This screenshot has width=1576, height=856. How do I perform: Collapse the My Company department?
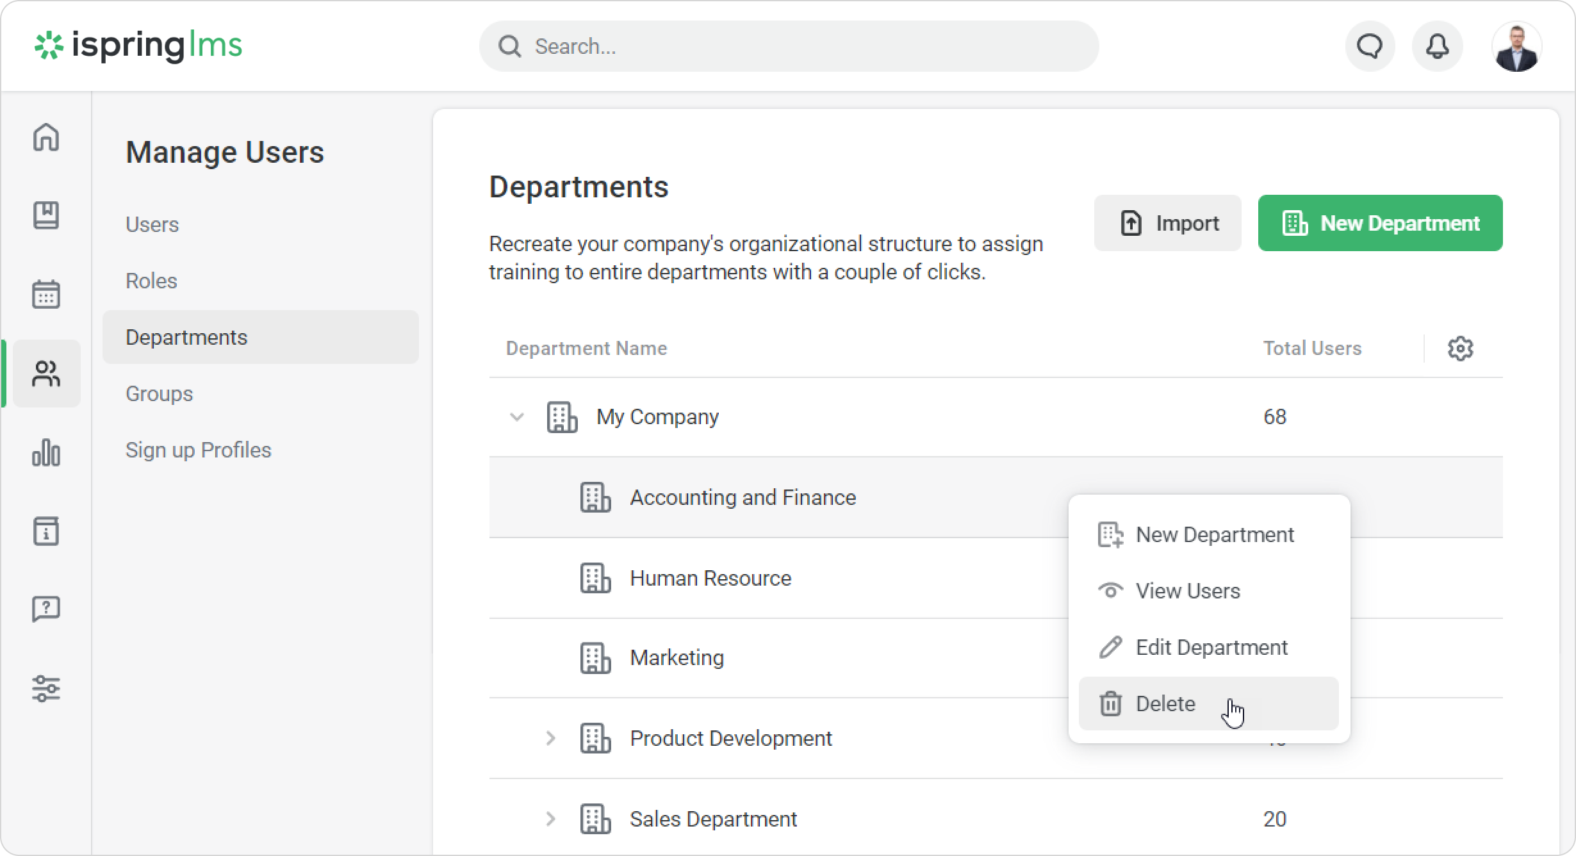[x=516, y=417]
